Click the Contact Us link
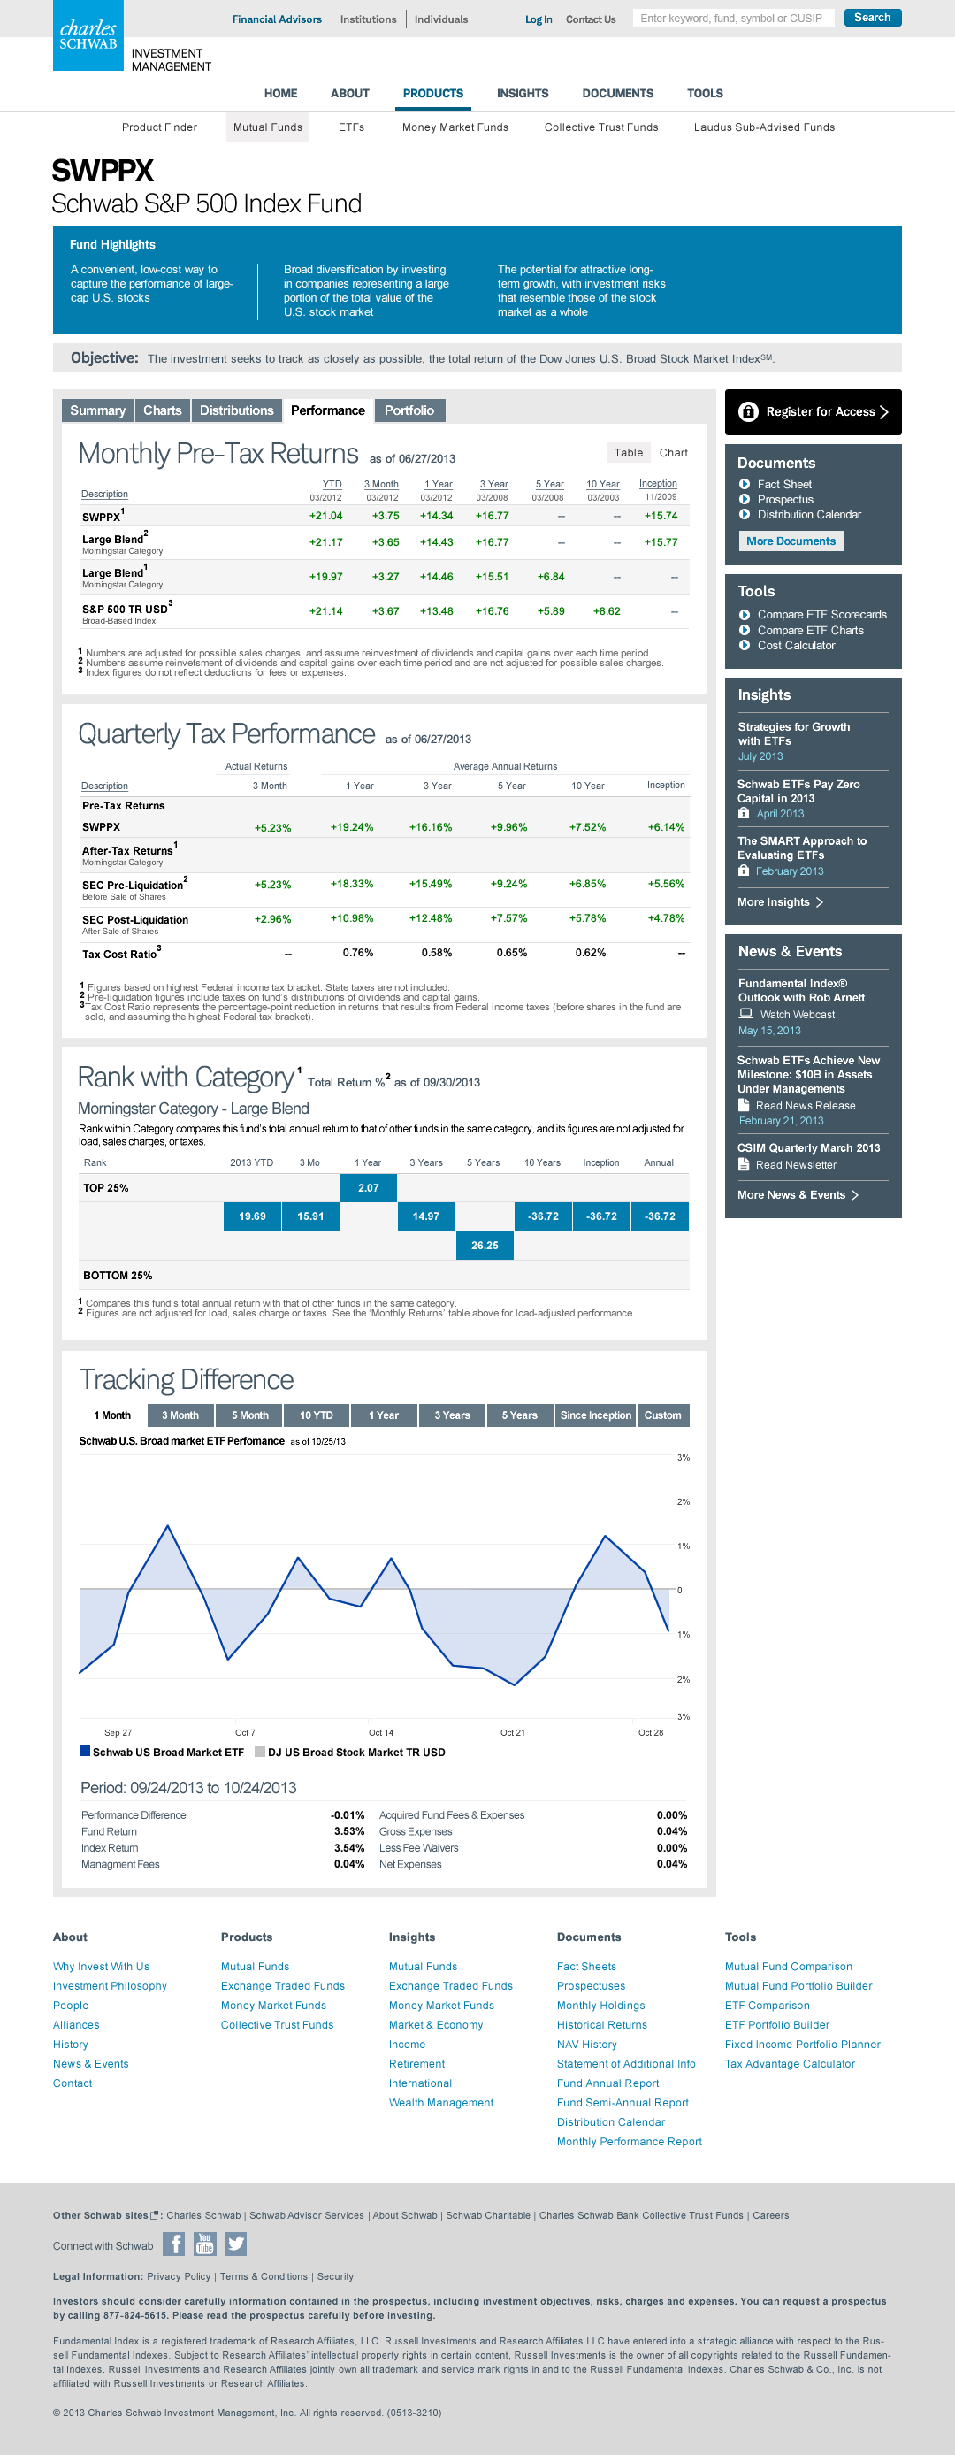Screen dimensions: 955x2455 pos(591,19)
